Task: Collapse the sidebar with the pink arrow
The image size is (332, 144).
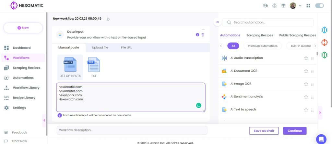Action: pyautogui.click(x=44, y=120)
